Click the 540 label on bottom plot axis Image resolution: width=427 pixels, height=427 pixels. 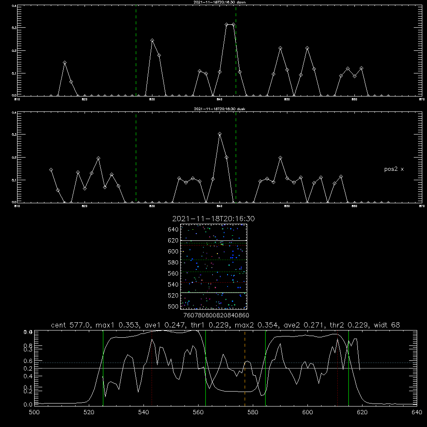(x=143, y=412)
